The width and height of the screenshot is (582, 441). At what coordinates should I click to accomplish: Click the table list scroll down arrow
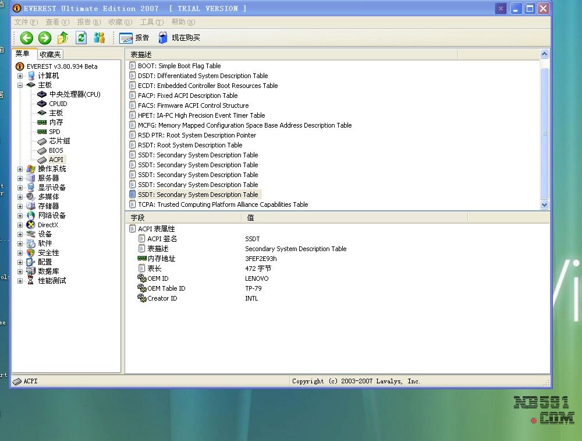[x=545, y=205]
